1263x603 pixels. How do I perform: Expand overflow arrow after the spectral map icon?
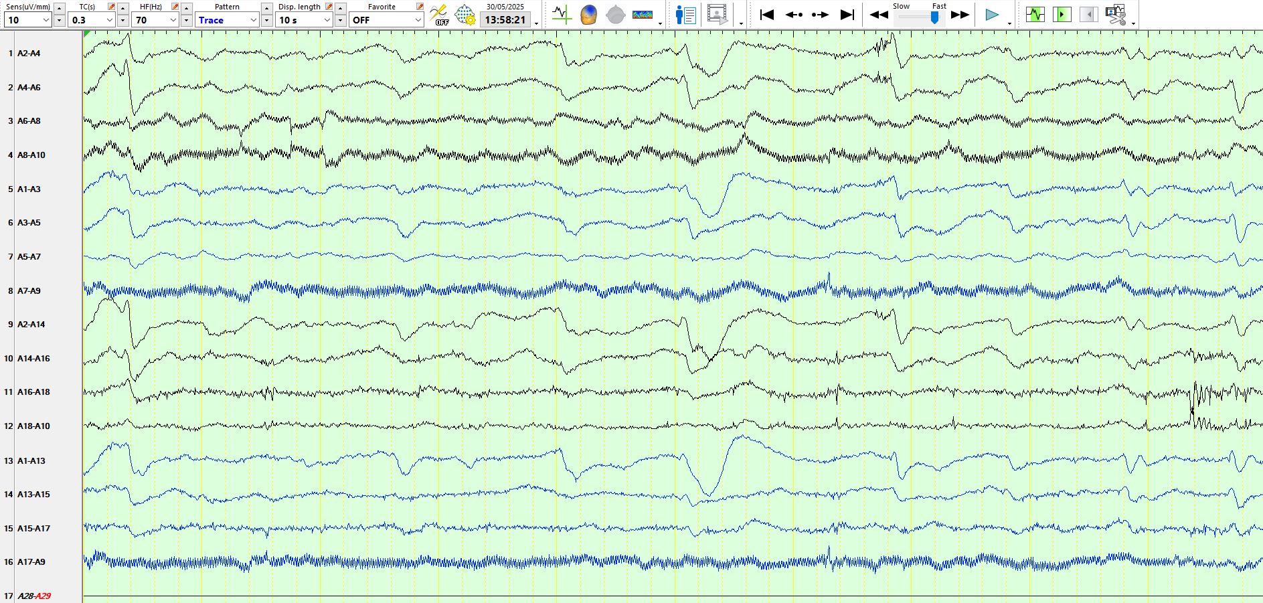[661, 23]
